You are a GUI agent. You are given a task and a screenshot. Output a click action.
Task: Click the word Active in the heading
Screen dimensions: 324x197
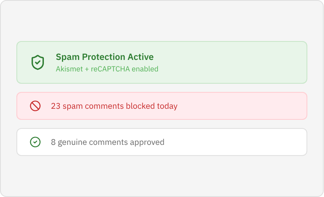[141, 57]
